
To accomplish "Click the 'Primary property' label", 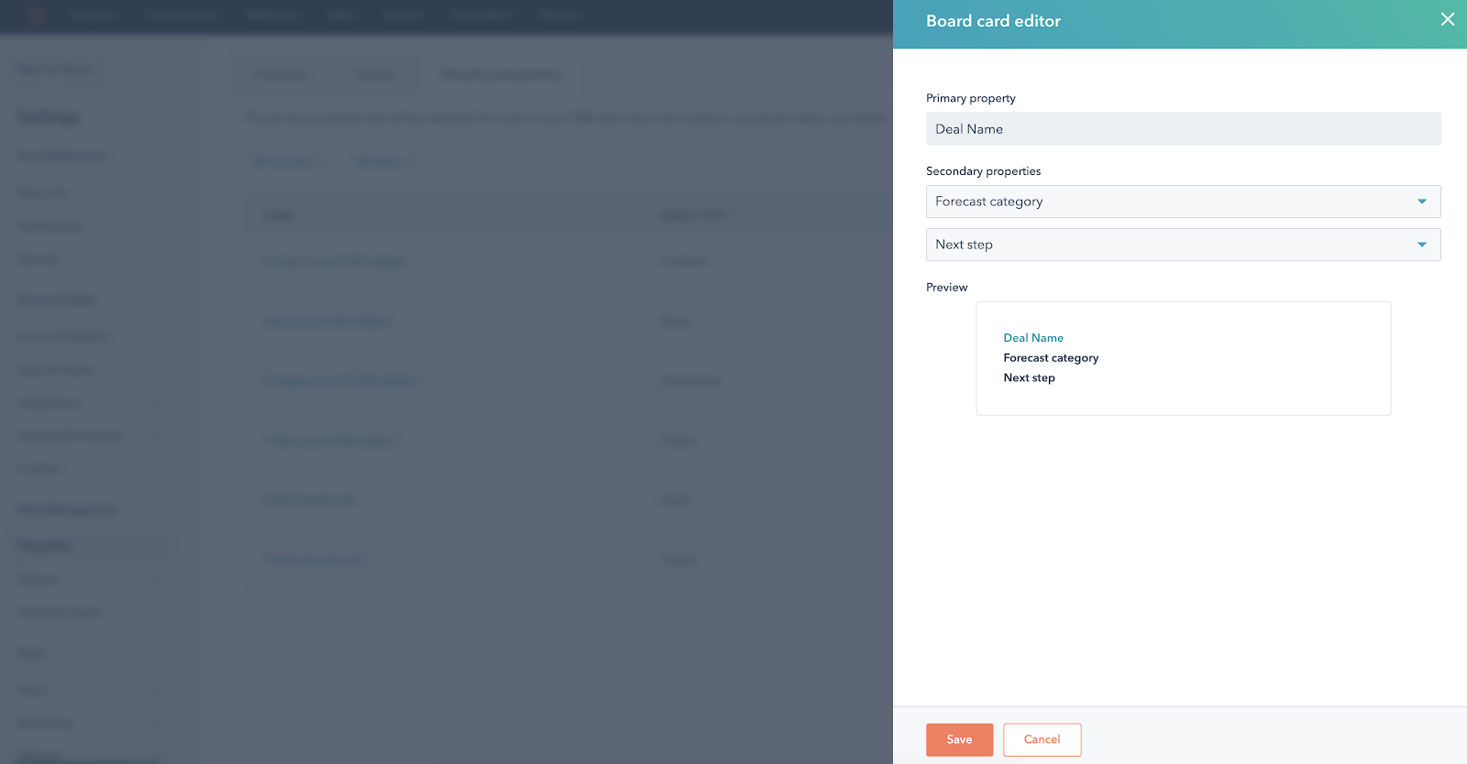I will pos(970,98).
